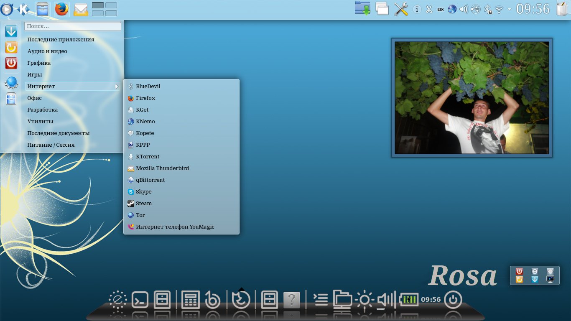Click the terminal icon in the bottom dock
This screenshot has width=571, height=321.
click(x=140, y=299)
